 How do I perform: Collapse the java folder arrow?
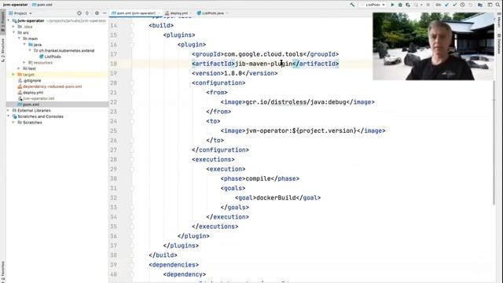[x=24, y=45]
